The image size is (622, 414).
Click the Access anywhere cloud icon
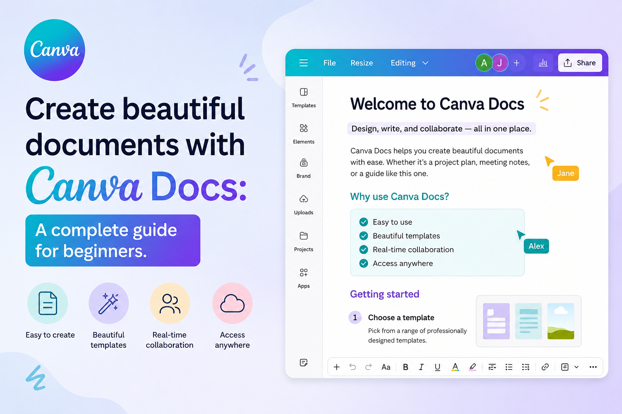(232, 303)
